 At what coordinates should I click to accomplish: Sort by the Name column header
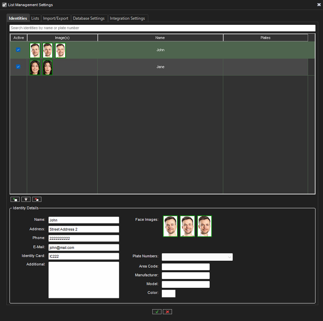(160, 38)
